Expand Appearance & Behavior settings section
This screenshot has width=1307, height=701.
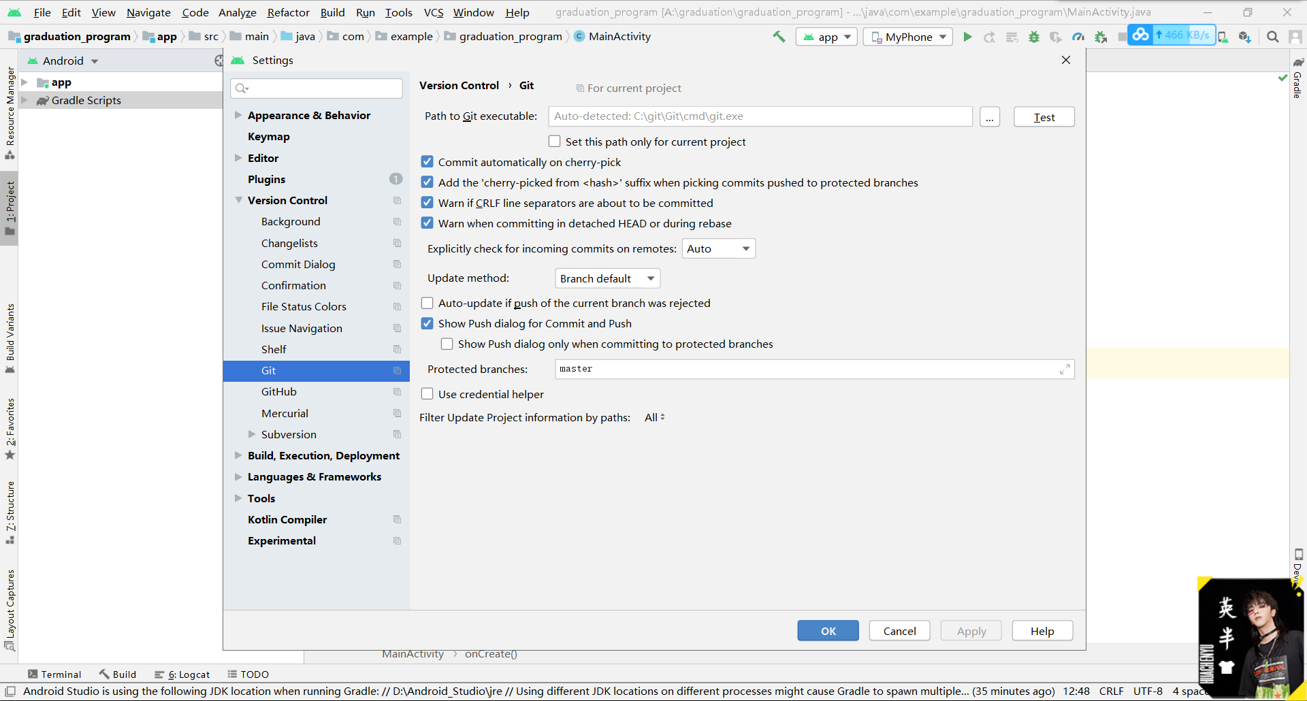[x=238, y=115]
